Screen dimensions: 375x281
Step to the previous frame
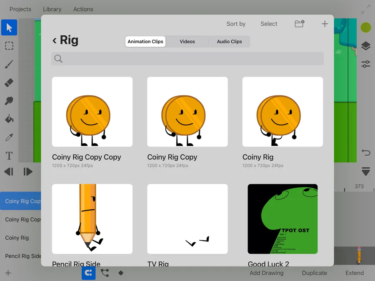(9, 172)
